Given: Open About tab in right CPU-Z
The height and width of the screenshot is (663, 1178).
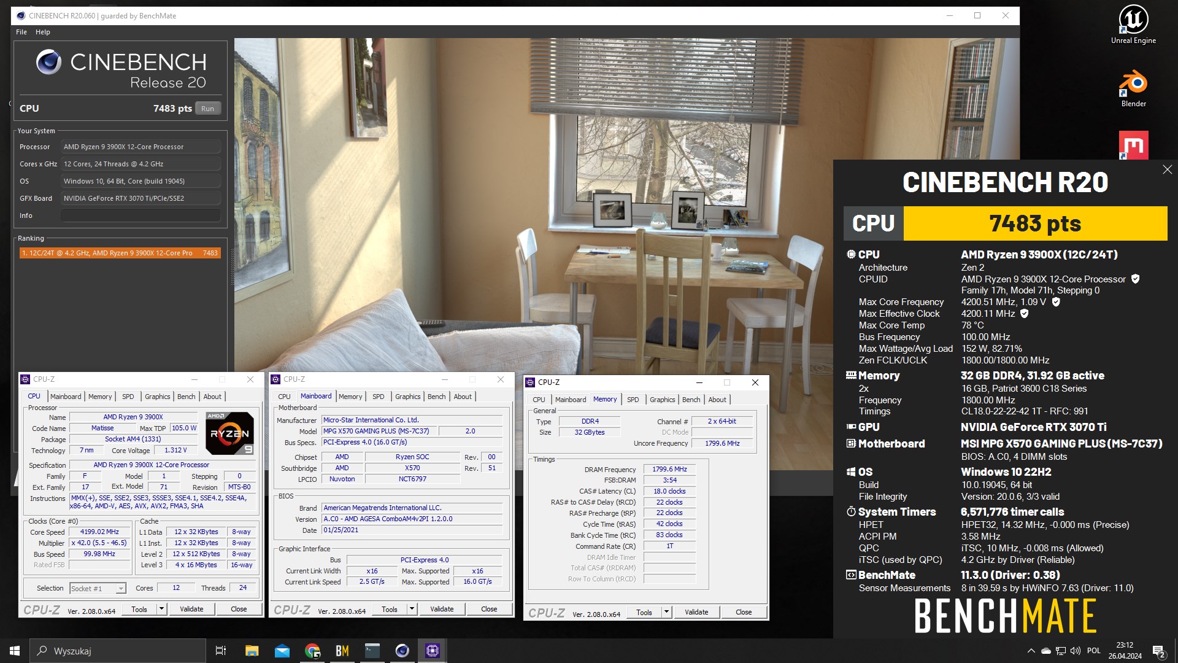Looking at the screenshot, I should [x=717, y=400].
